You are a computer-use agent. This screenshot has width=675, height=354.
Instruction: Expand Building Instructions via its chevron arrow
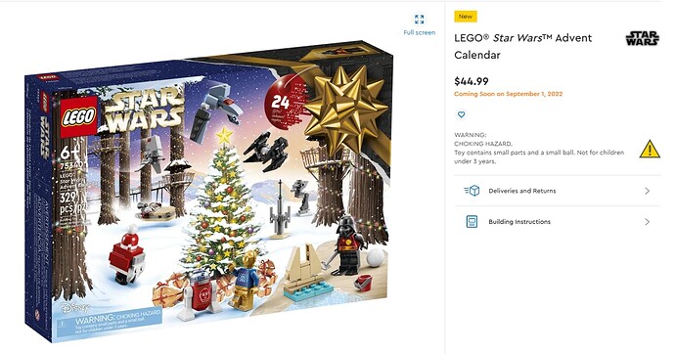[x=647, y=222]
